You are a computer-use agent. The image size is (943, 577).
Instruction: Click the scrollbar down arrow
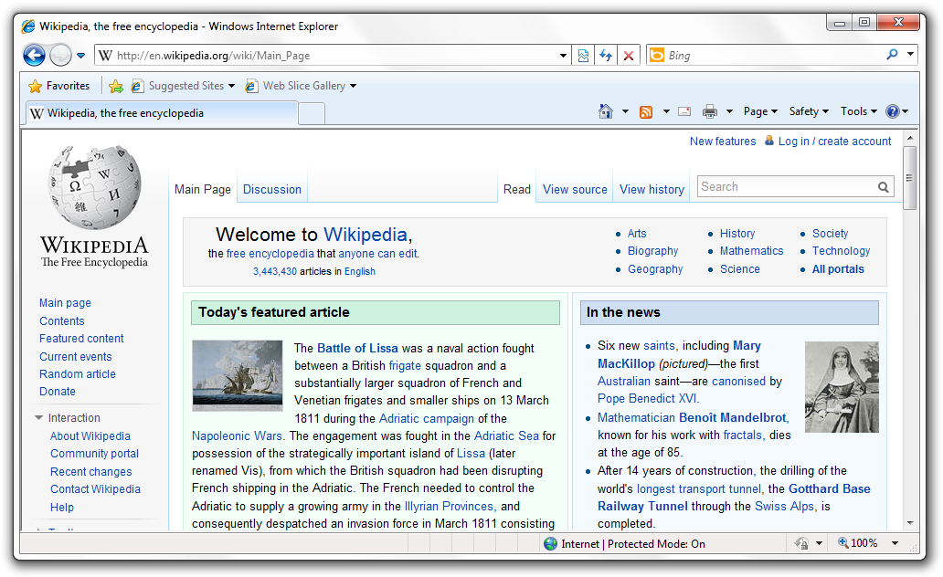pos(910,523)
